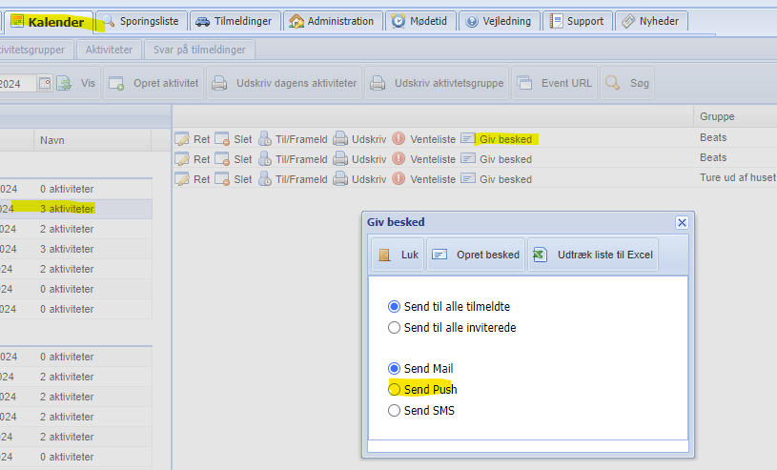Open the Vejledning tab
Image resolution: width=777 pixels, height=470 pixels.
click(x=499, y=21)
